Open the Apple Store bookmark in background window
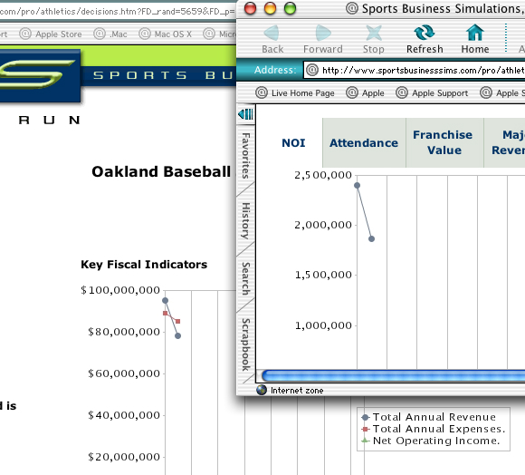Screen dimensions: 525x475 click(x=51, y=34)
